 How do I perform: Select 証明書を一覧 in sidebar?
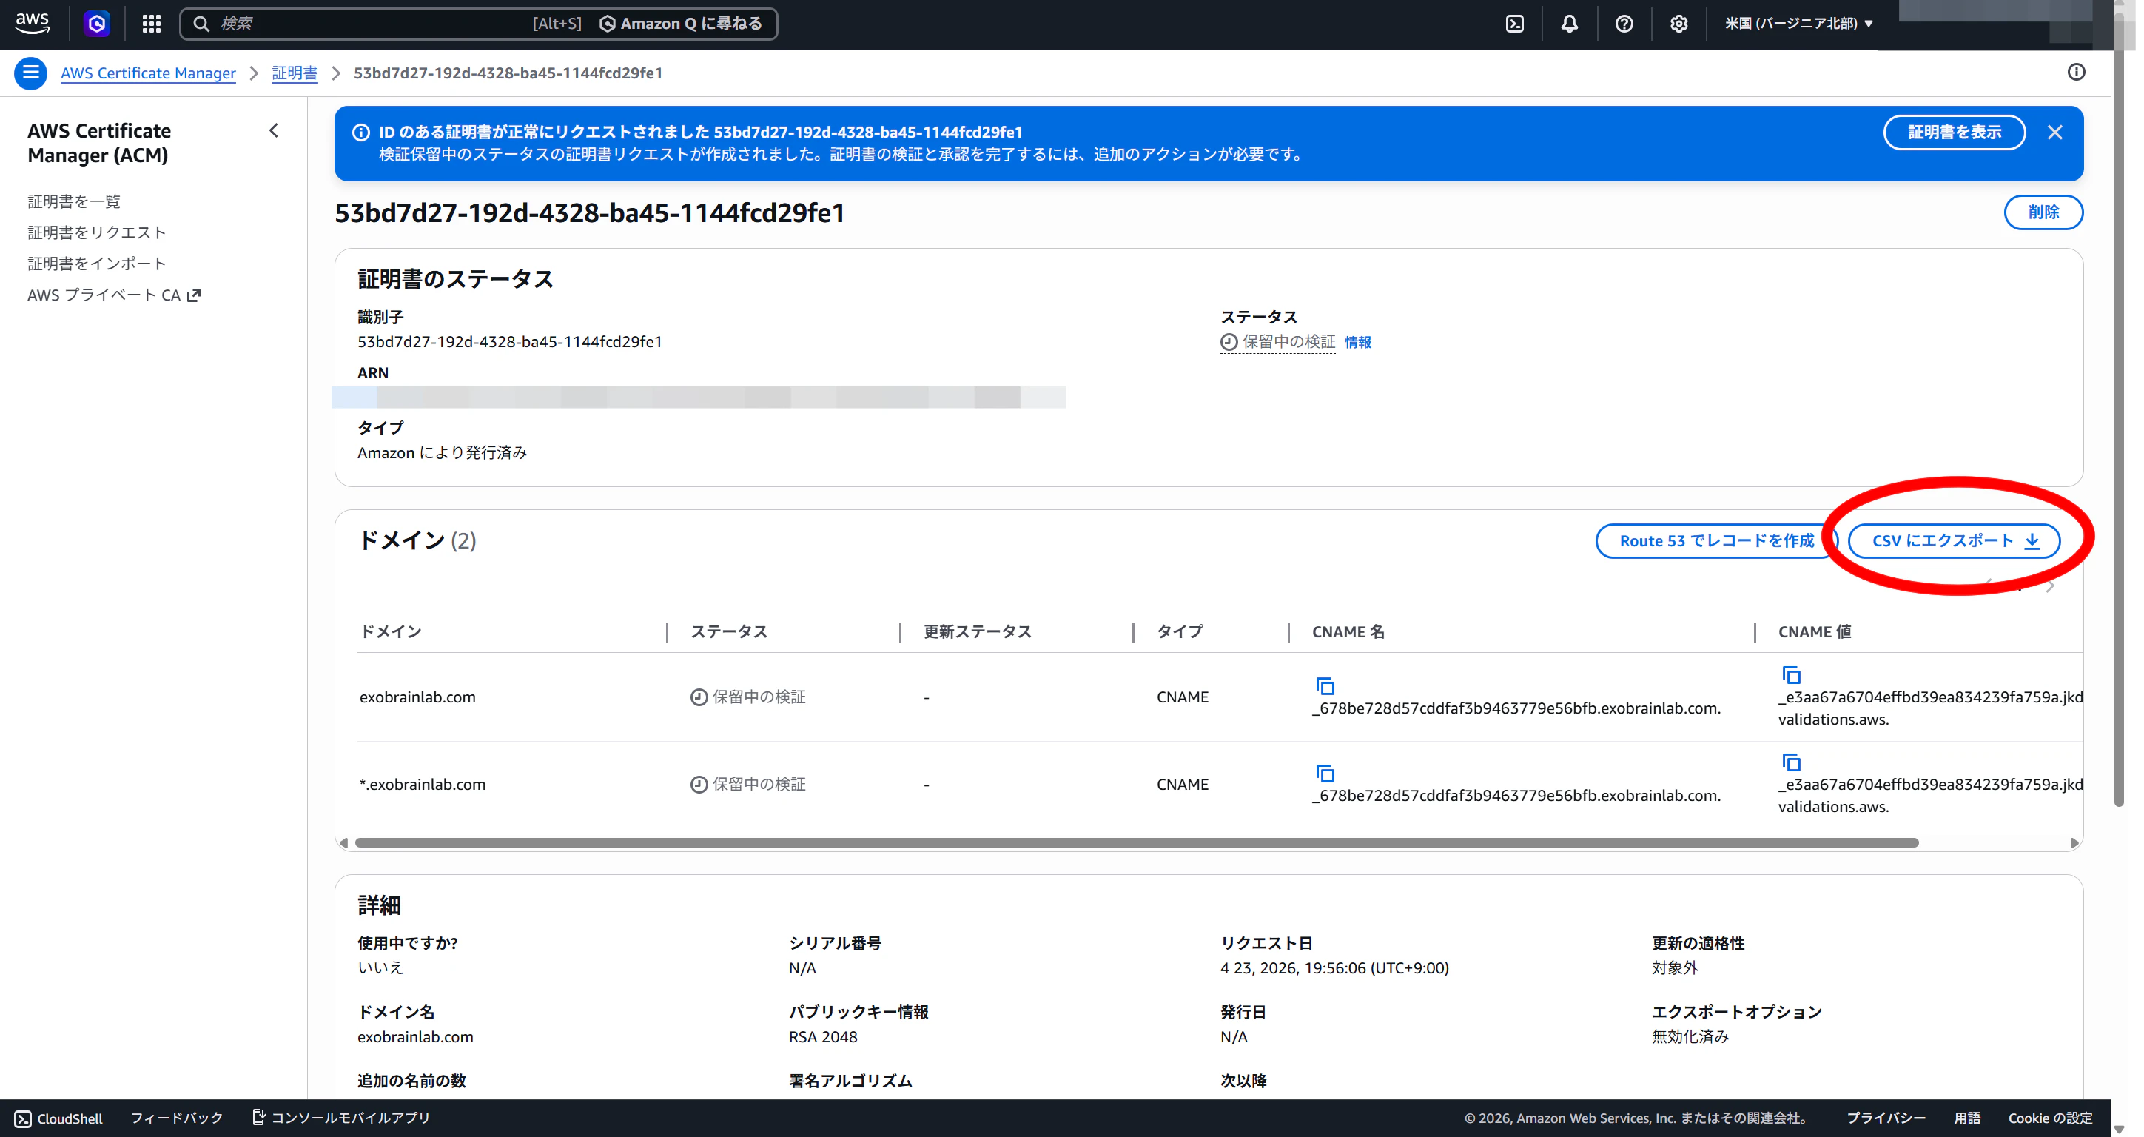click(74, 201)
